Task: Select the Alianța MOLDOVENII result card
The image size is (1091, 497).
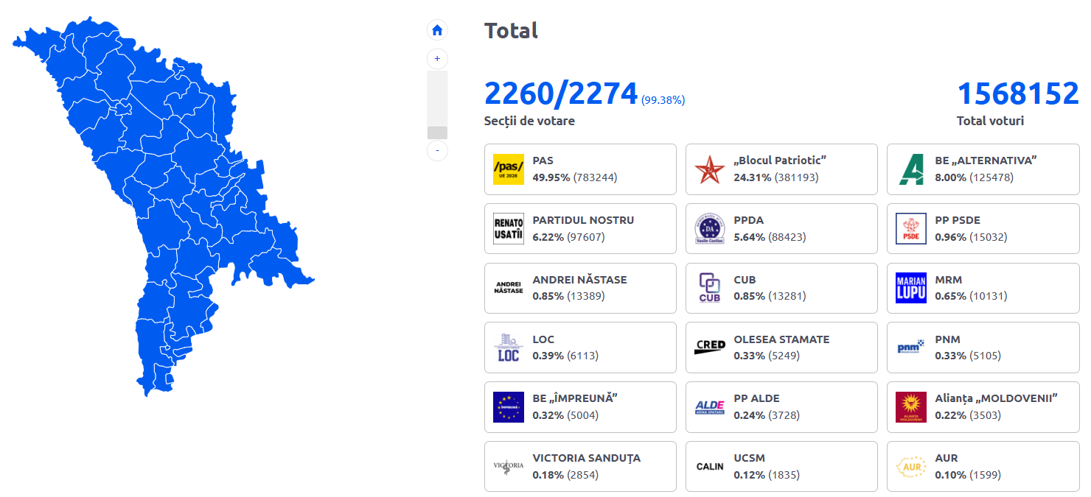Action: click(x=983, y=407)
